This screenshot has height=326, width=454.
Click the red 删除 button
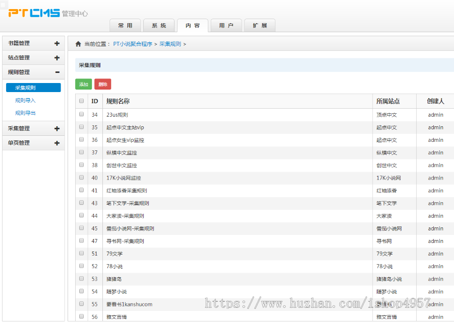pyautogui.click(x=103, y=84)
